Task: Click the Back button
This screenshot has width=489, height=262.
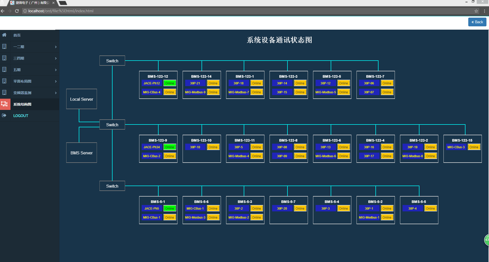Action: [x=477, y=22]
